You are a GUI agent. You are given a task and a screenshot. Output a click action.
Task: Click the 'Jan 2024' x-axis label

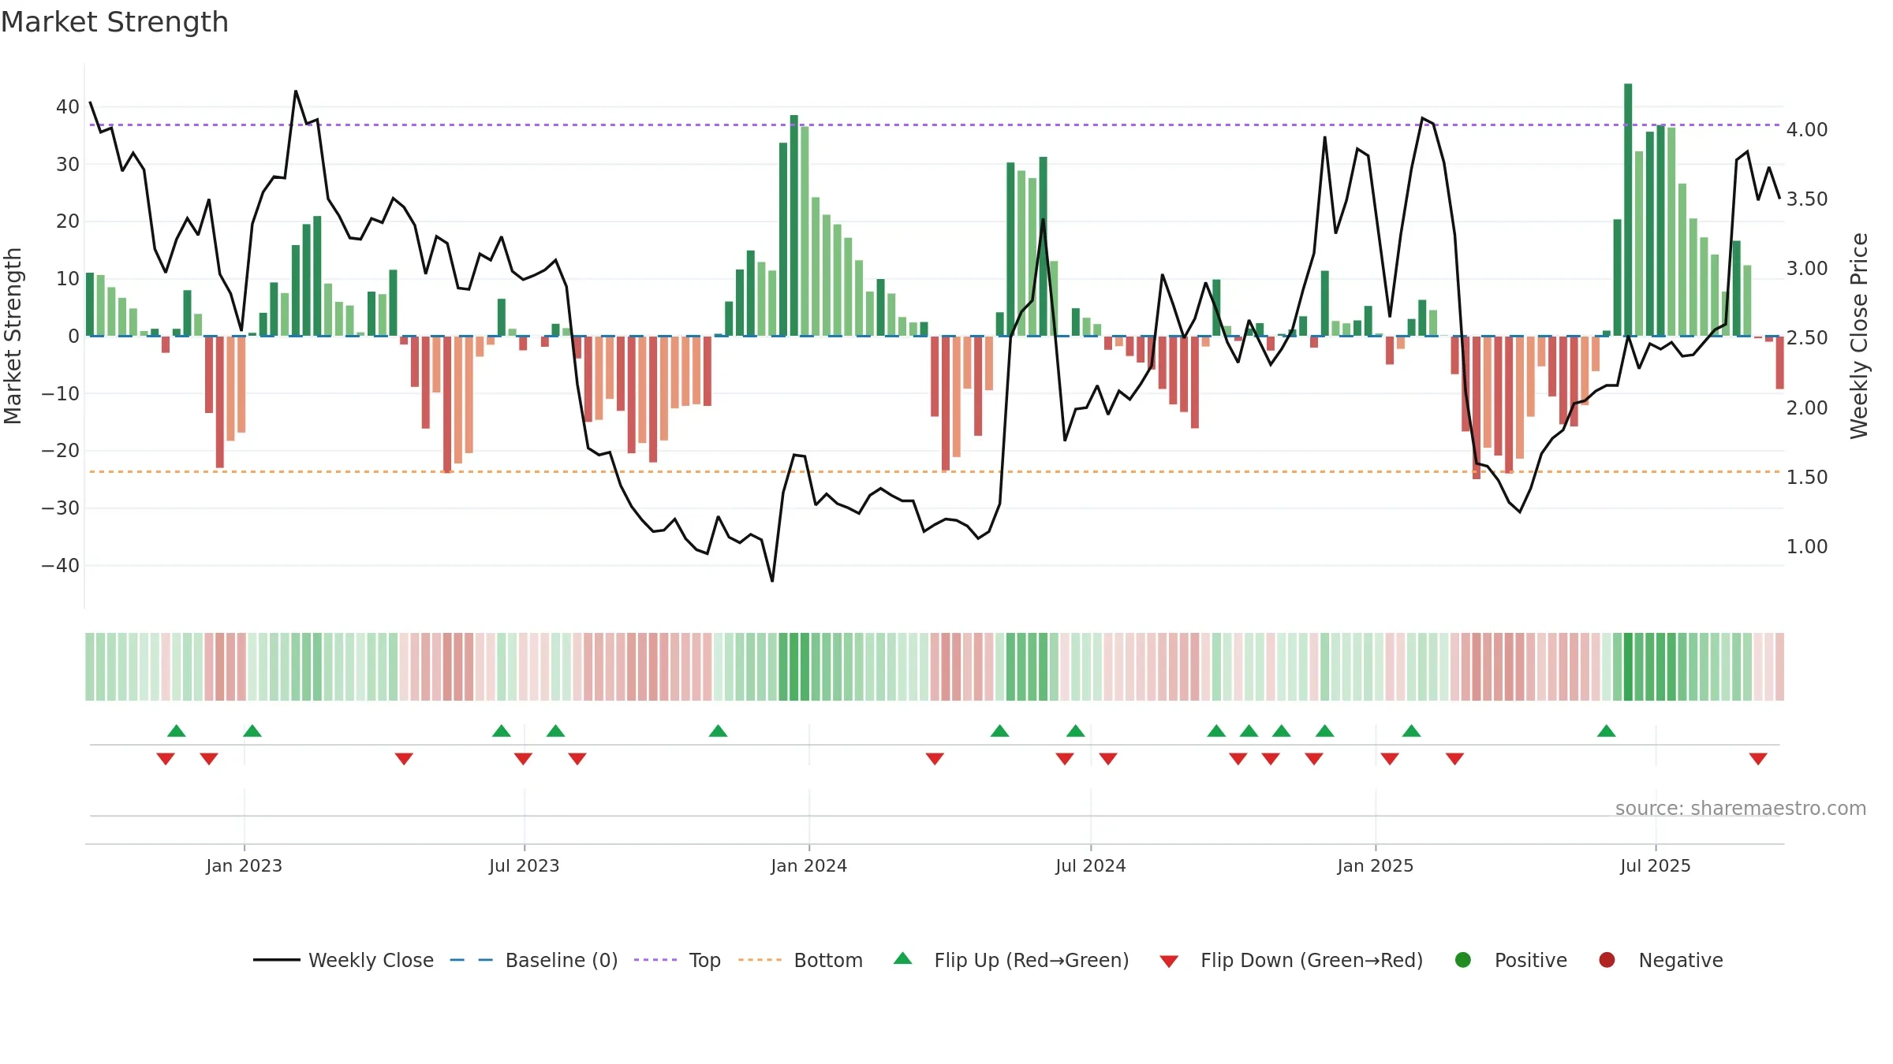tap(808, 865)
